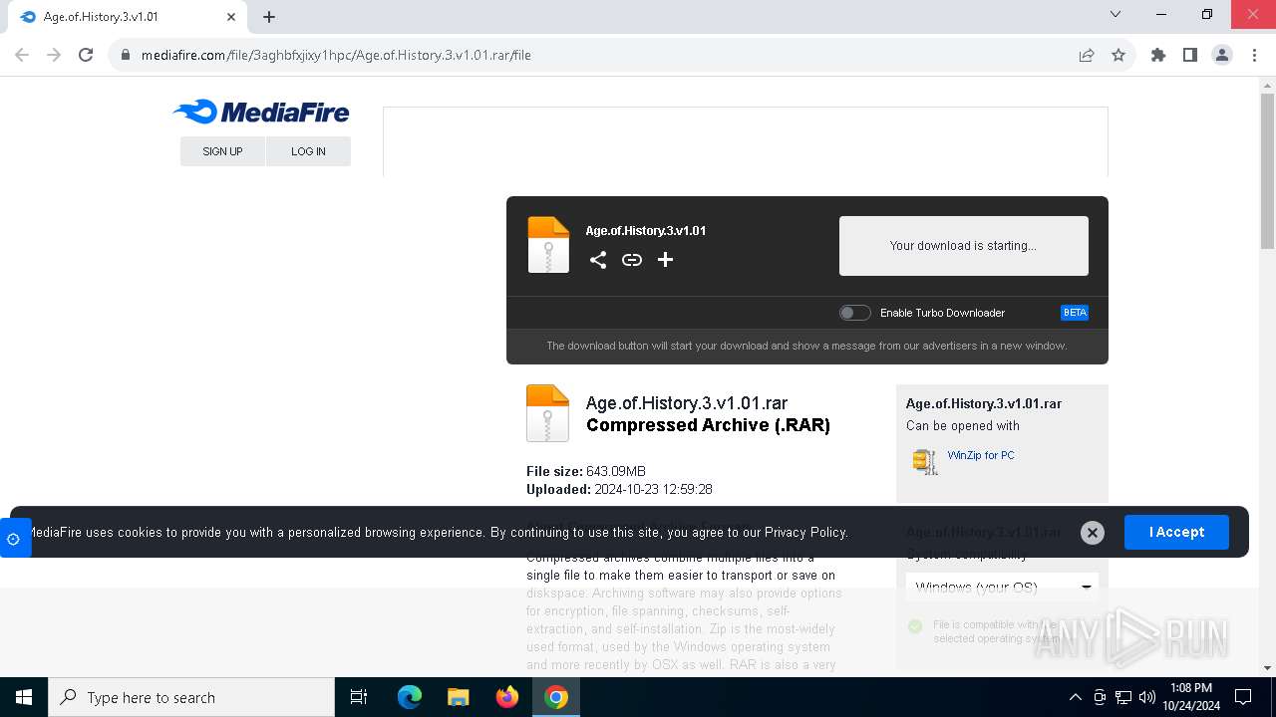This screenshot has width=1276, height=717.
Task: Bookmark this tab with the star icon
Action: [x=1118, y=55]
